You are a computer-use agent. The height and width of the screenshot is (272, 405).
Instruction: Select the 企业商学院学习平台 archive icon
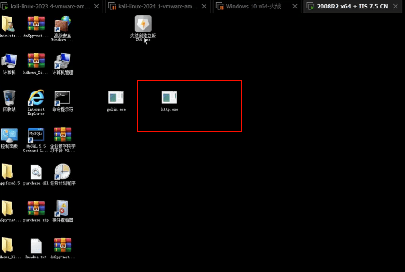tap(62, 135)
